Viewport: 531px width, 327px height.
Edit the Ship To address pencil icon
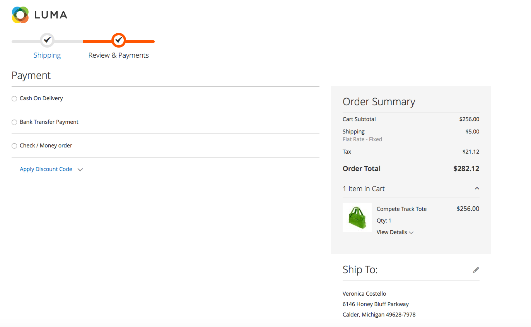click(476, 270)
